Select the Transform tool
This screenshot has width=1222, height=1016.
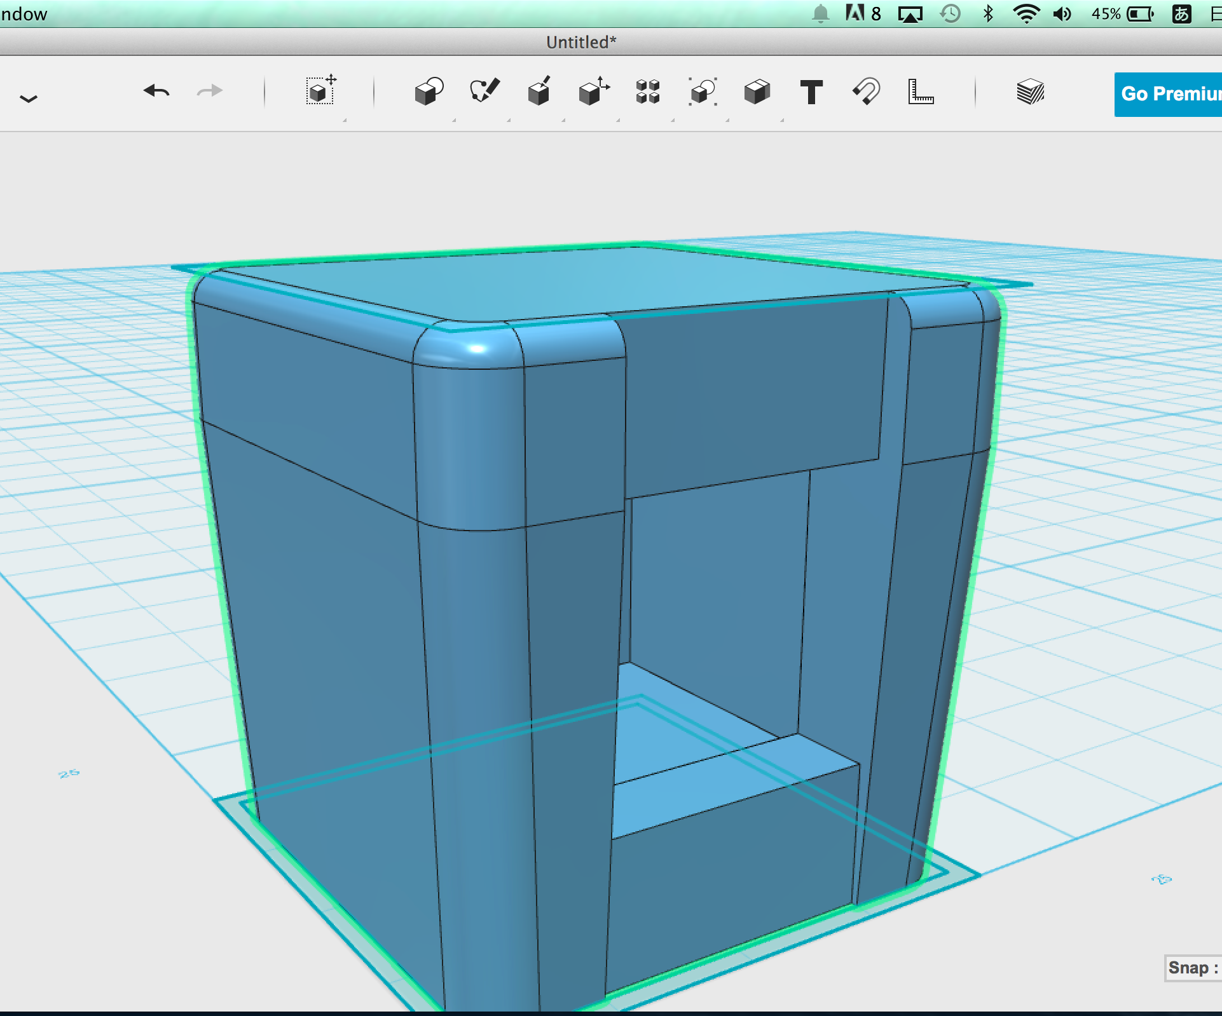coord(320,93)
